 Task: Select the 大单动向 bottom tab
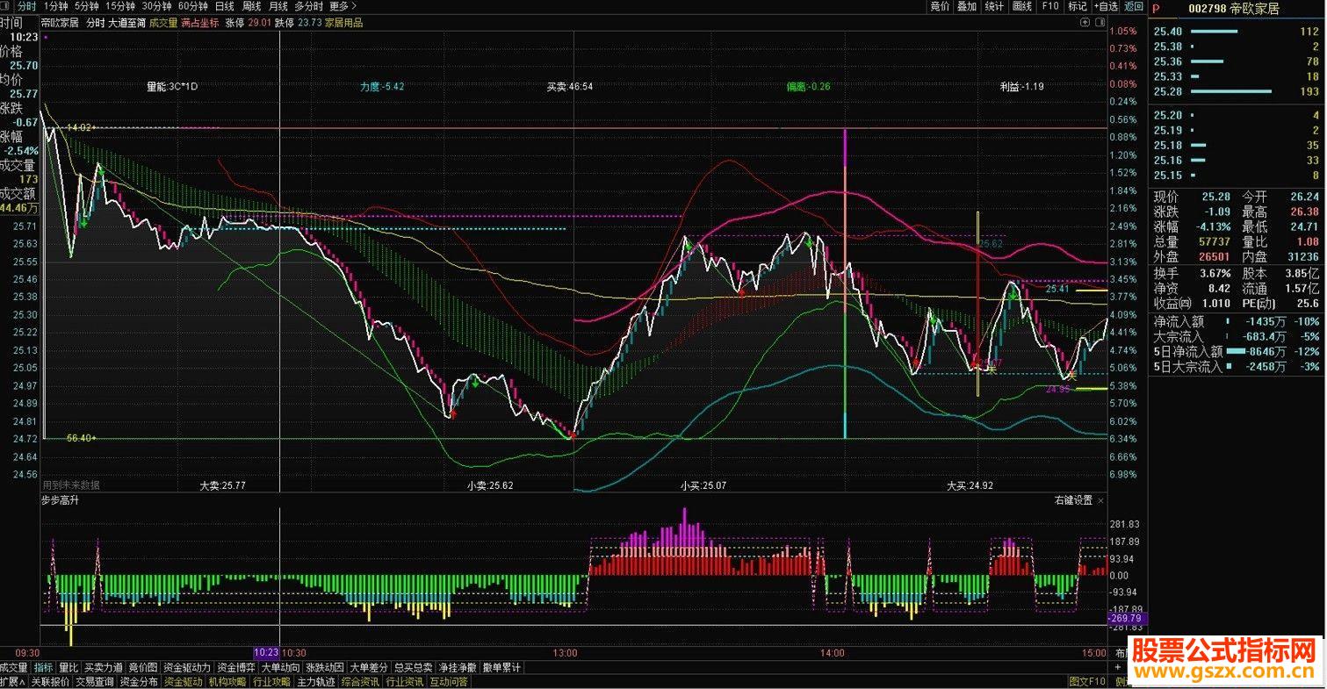point(281,667)
